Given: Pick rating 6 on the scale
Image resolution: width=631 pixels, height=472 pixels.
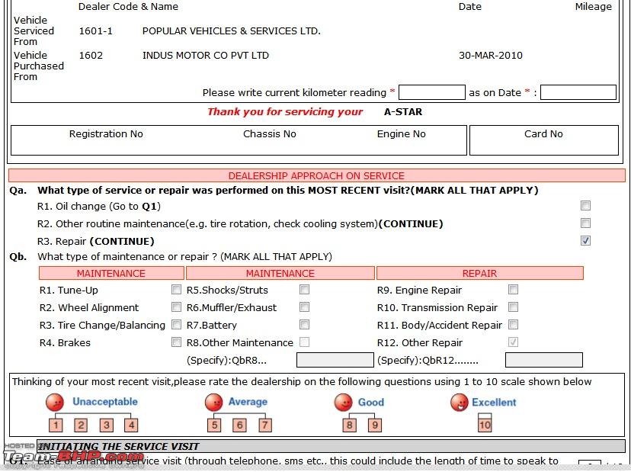Looking at the screenshot, I should pos(239,425).
